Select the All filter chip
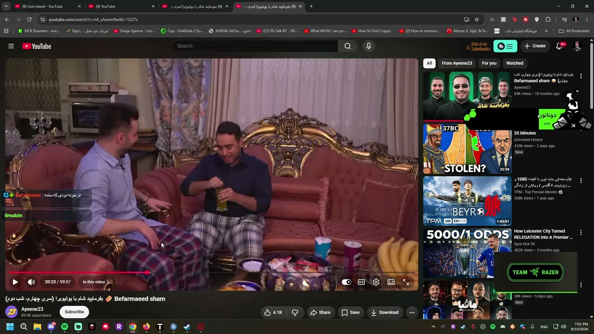 429,63
